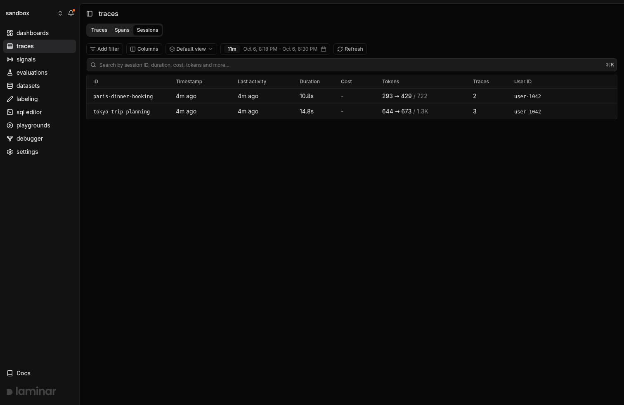624x405 pixels.
Task: Open the Docs link
Action: click(40, 373)
